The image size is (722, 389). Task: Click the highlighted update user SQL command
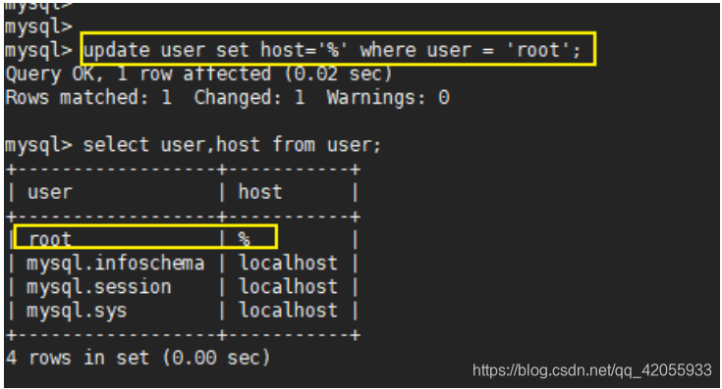point(332,50)
